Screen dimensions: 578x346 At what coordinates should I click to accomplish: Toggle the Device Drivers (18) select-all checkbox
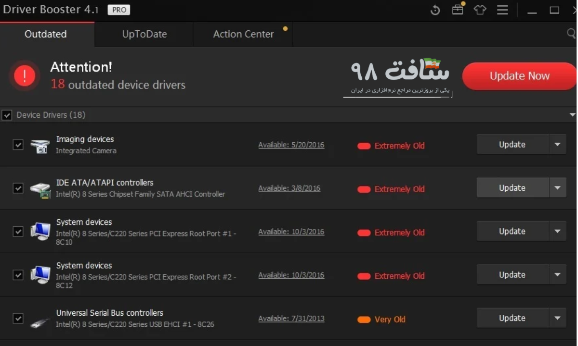pyautogui.click(x=7, y=115)
